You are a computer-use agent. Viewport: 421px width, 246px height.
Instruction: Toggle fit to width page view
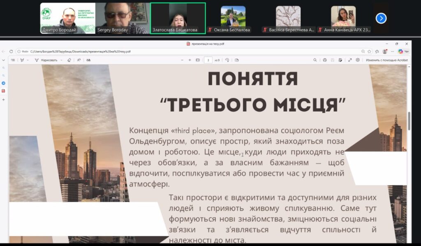point(198,60)
